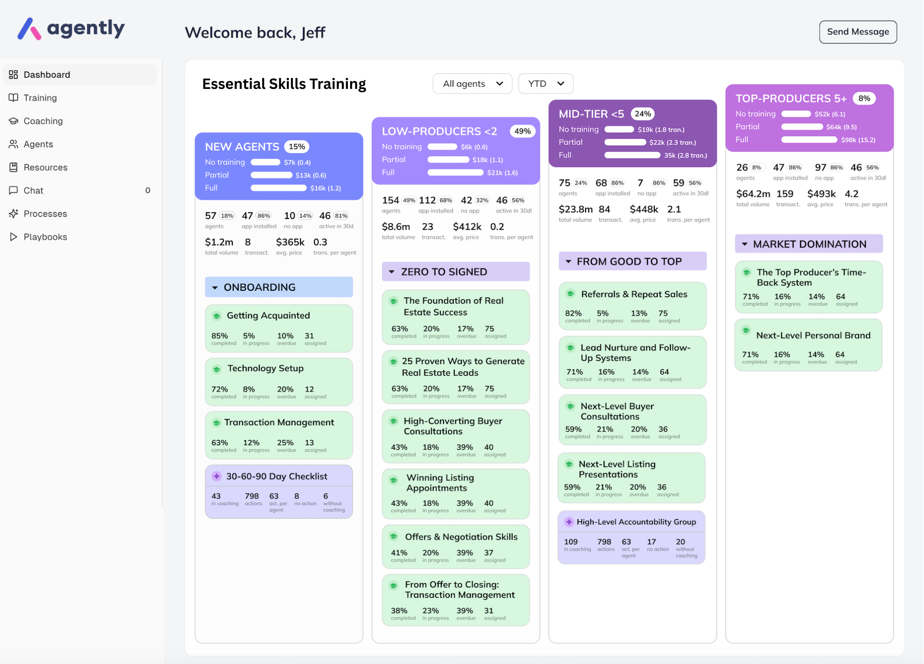Open the Referrals & Repeat Sales course
This screenshot has width=924, height=664.
click(x=633, y=294)
